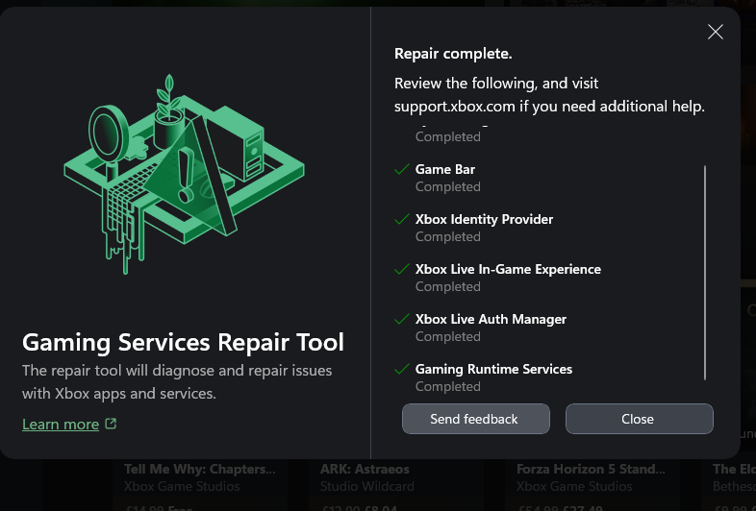Click the Gaming Services Repair Tool title
The width and height of the screenshot is (756, 511).
point(183,343)
